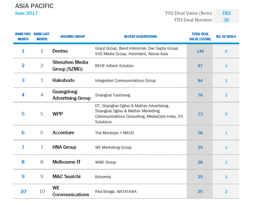The width and height of the screenshot is (257, 203).
Task: Click the HOLDING GROUP column header
Action: tap(73, 36)
